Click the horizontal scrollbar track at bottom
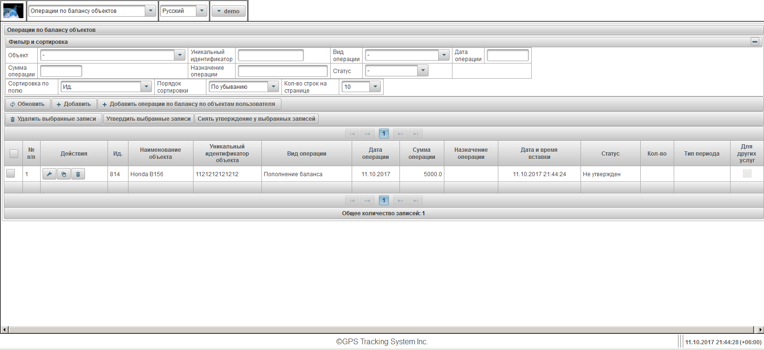The image size is (764, 350). [382, 329]
